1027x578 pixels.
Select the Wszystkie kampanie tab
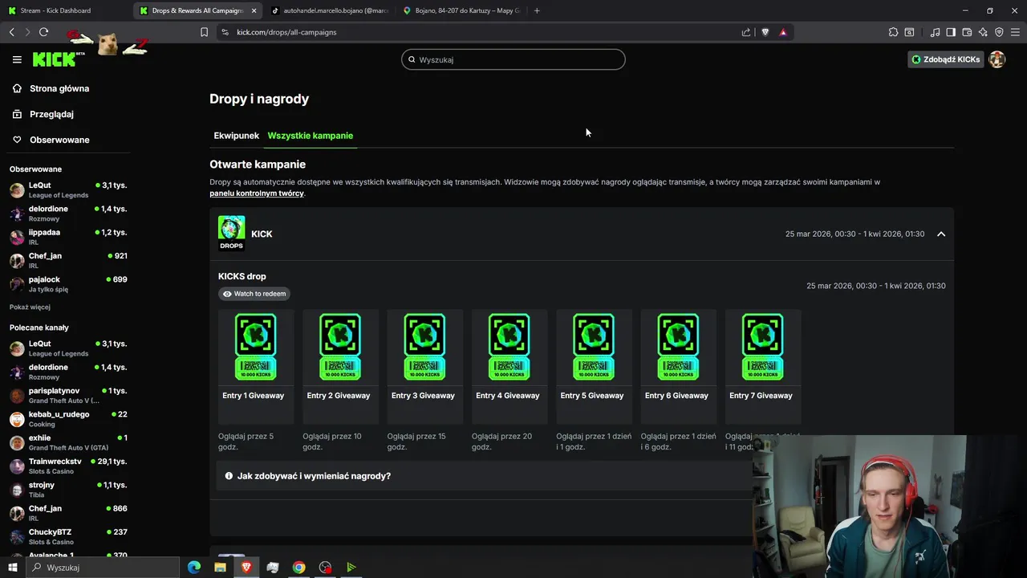311,136
